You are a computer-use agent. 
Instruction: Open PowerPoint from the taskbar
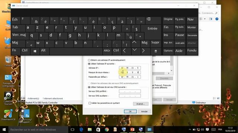pos(132,130)
